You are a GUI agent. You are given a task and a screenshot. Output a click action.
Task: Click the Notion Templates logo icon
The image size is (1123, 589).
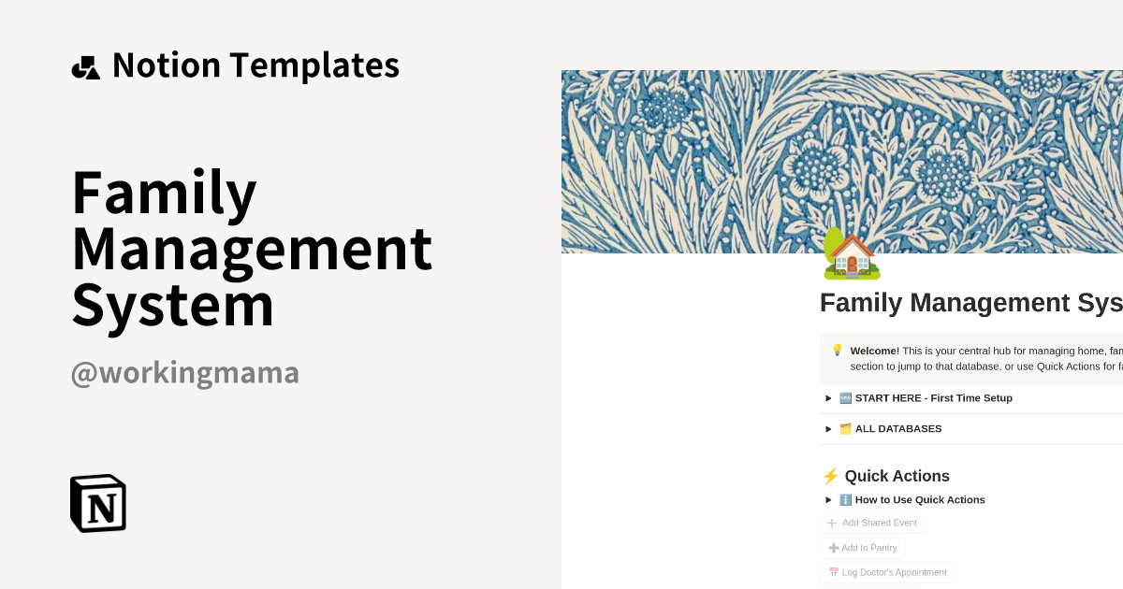pos(85,65)
